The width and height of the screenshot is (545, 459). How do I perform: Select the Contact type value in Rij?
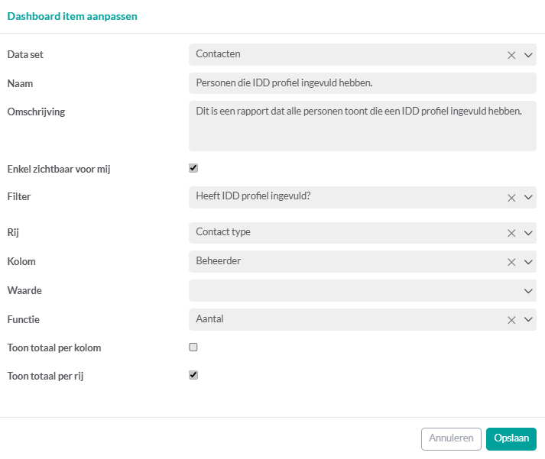tap(223, 232)
